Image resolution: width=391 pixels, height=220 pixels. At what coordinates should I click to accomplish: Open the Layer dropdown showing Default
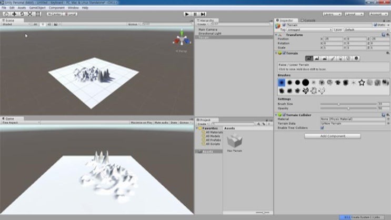coord(366,29)
